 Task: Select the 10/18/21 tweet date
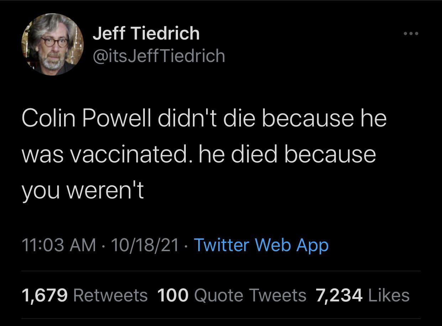tap(145, 245)
